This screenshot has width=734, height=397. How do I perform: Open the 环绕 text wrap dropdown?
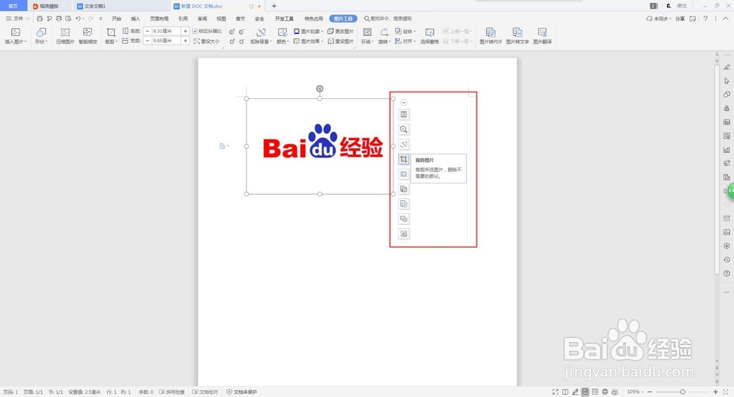367,35
